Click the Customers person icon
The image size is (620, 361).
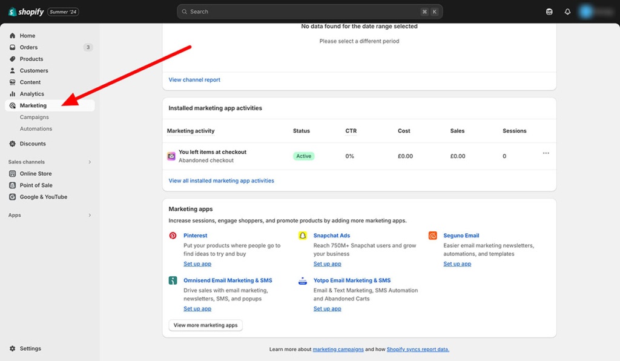coord(13,70)
